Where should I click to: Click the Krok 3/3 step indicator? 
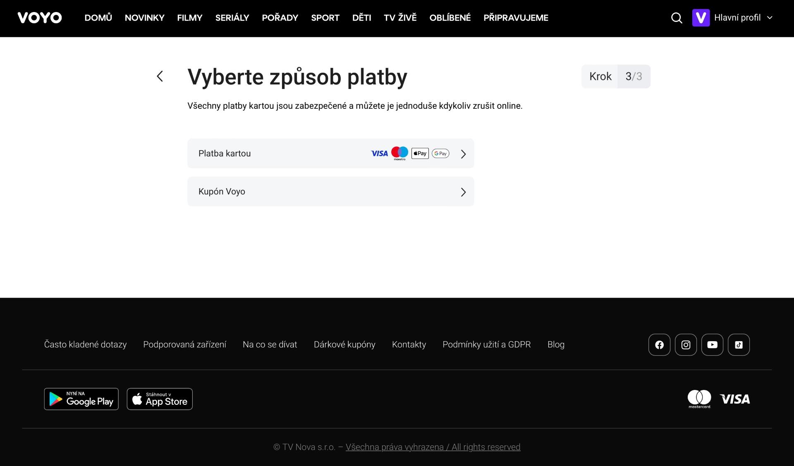(616, 76)
